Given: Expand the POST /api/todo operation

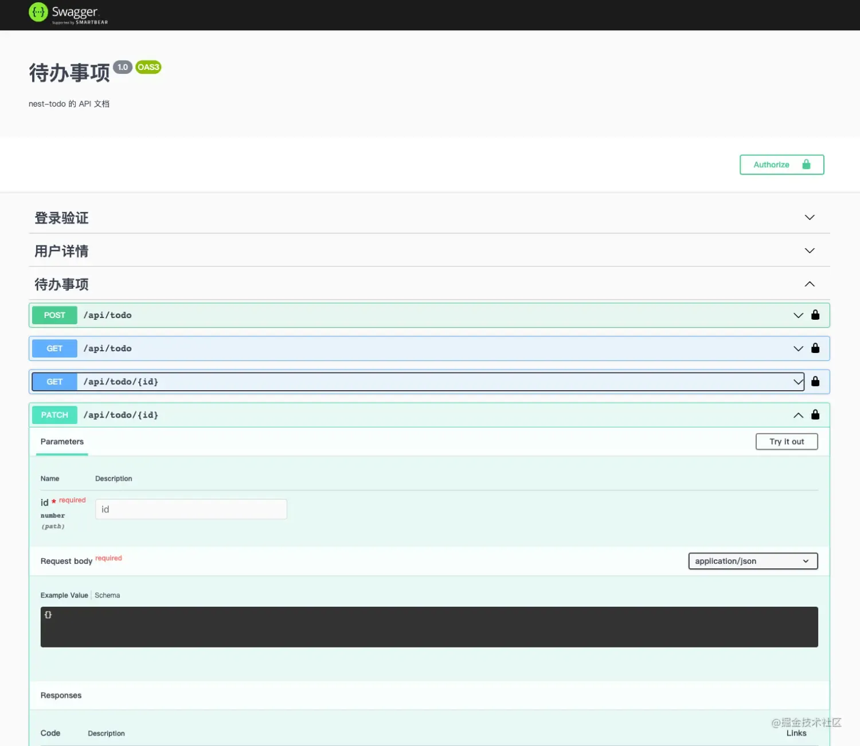Looking at the screenshot, I should (798, 315).
